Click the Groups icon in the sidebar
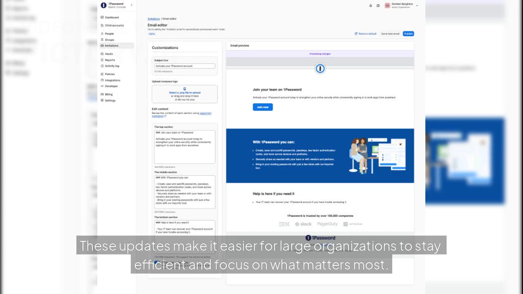The image size is (523, 294). (x=102, y=40)
